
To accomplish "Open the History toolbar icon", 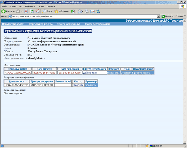I will [x=73, y=12].
